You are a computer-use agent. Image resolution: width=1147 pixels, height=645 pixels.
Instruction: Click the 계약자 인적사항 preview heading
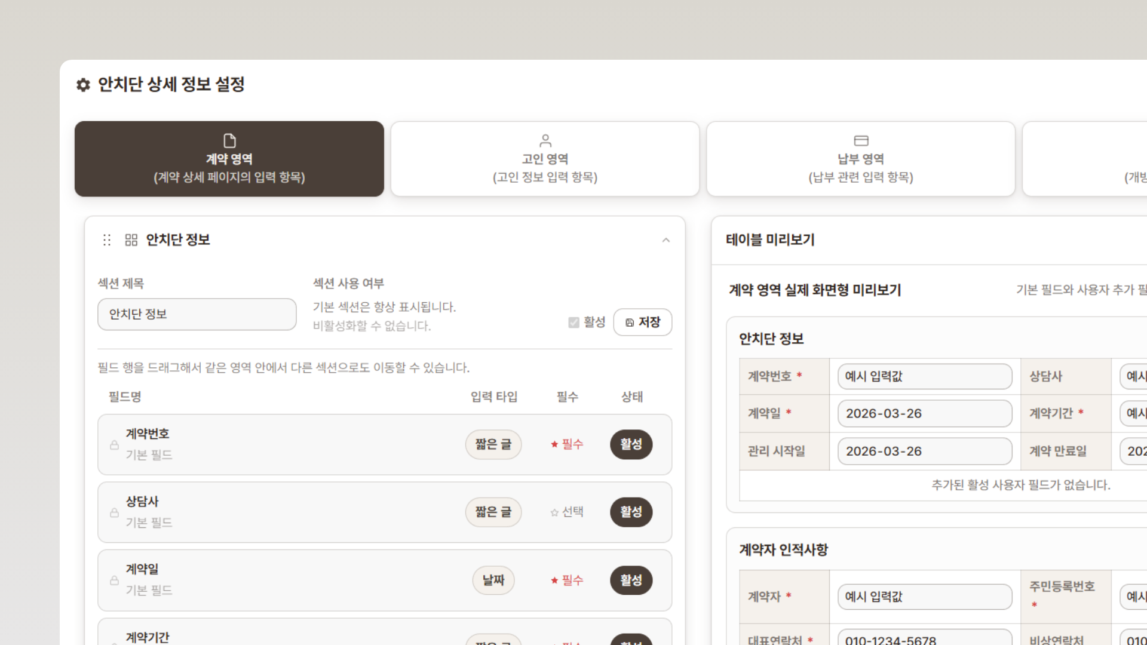783,550
